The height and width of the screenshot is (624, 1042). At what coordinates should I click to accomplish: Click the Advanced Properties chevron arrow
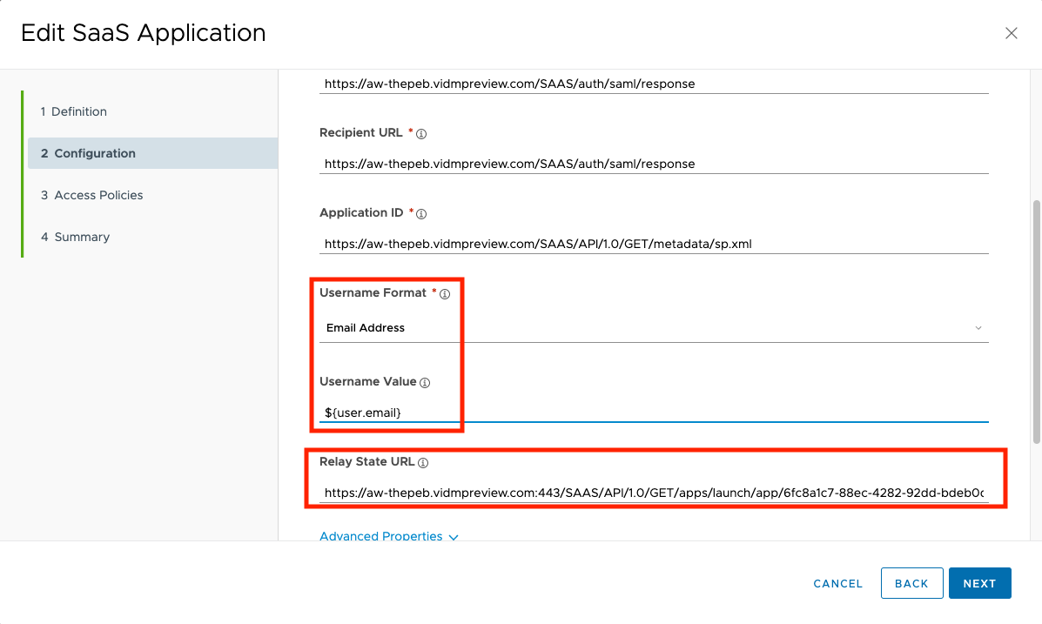pos(454,537)
